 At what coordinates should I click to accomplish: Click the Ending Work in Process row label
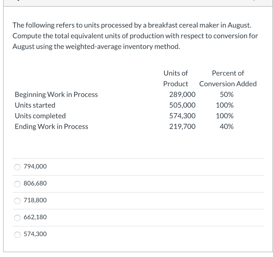[x=51, y=126]
